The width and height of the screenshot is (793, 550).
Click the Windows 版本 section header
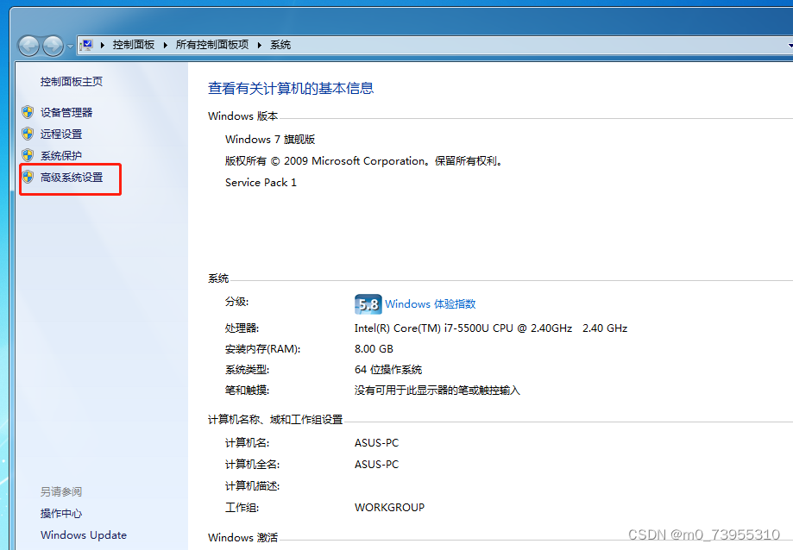[243, 116]
